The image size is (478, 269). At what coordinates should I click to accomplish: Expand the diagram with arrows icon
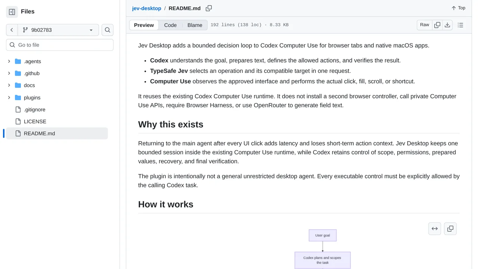435,229
